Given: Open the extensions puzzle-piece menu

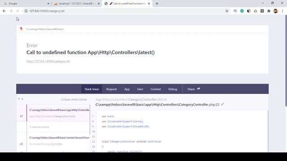Looking at the screenshot, I should (x=269, y=11).
